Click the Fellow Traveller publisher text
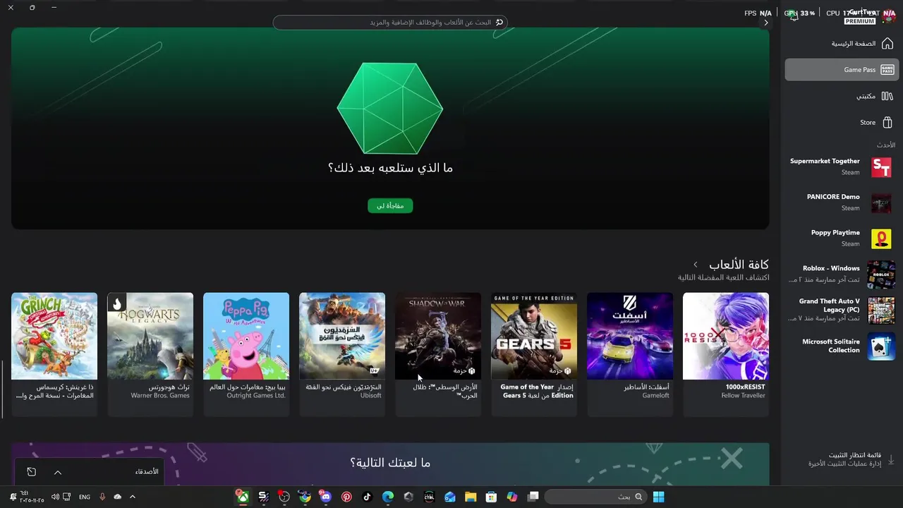The width and height of the screenshot is (903, 508). pos(743,396)
